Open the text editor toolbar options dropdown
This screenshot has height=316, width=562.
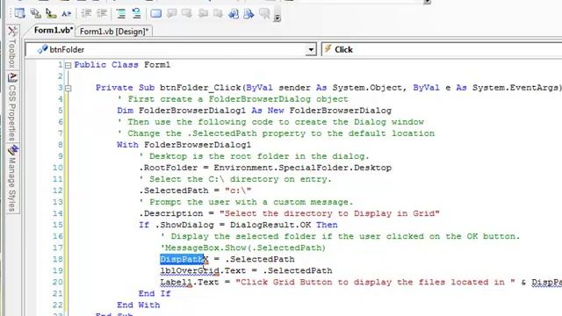tap(277, 17)
